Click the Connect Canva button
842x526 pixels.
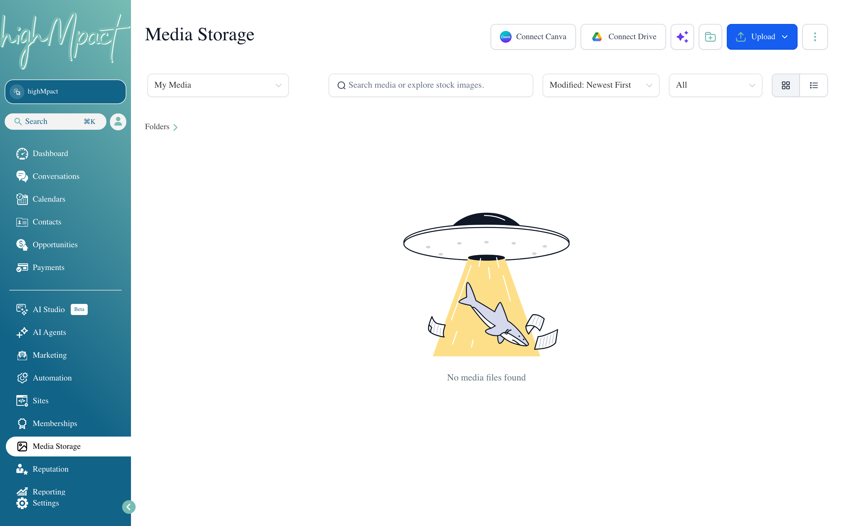click(533, 37)
